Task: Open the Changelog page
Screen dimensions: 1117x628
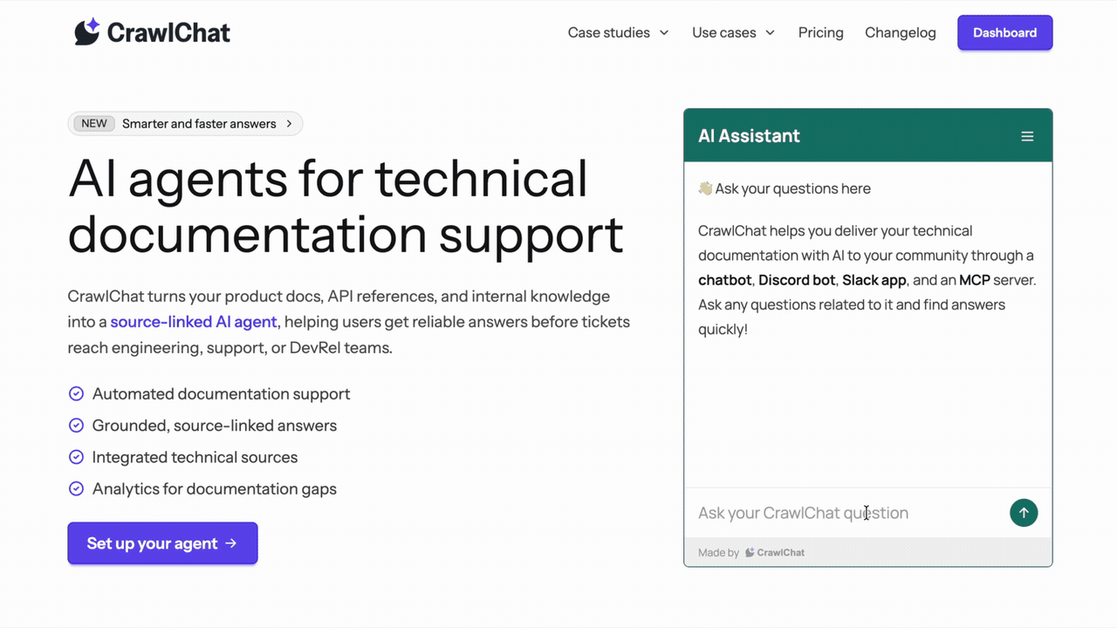Action: (901, 32)
